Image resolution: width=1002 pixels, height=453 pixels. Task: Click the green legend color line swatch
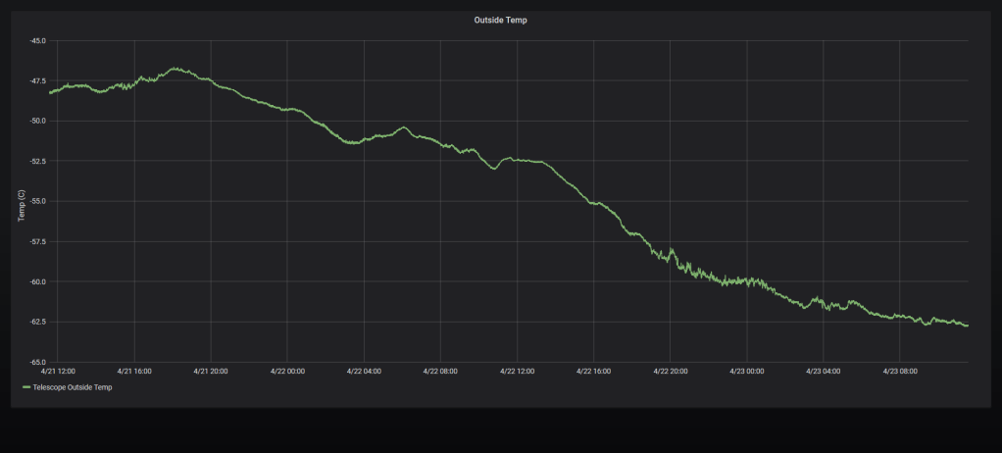pos(26,388)
